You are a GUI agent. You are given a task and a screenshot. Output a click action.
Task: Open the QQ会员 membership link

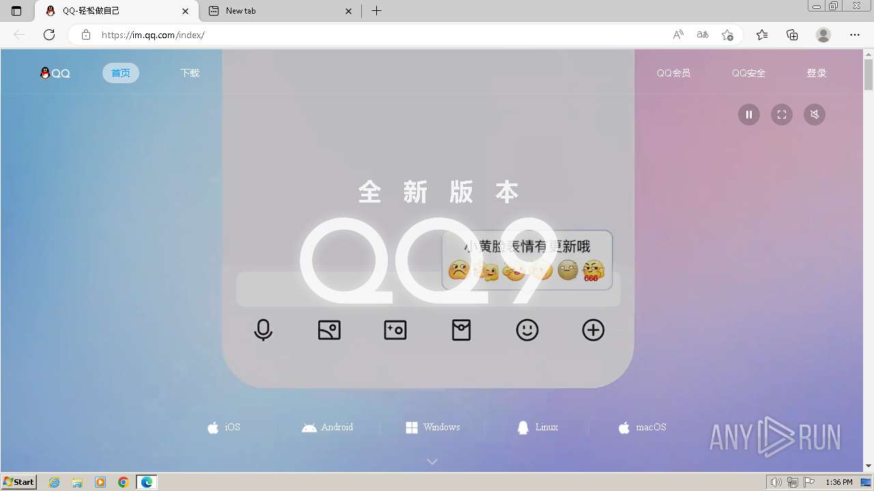[x=673, y=73]
